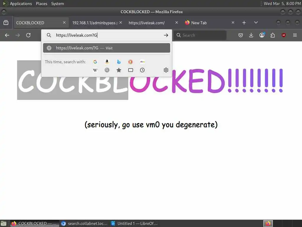Image resolution: width=302 pixels, height=227 pixels.
Task: Switch to search.collabnet taskbar window
Action: (84, 223)
